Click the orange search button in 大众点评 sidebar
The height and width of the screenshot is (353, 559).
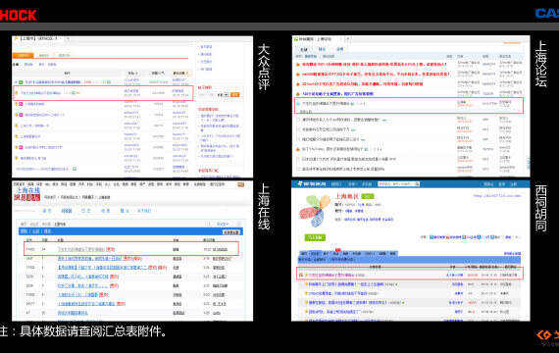[235, 95]
